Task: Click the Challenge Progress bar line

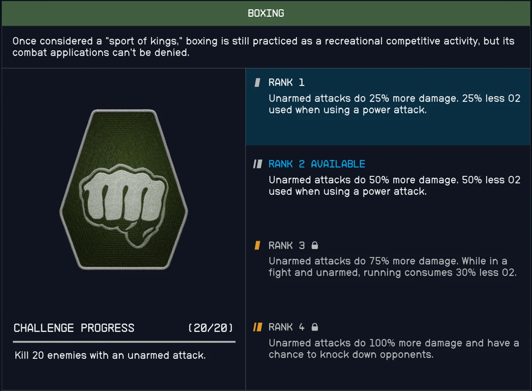Action: pos(124,342)
